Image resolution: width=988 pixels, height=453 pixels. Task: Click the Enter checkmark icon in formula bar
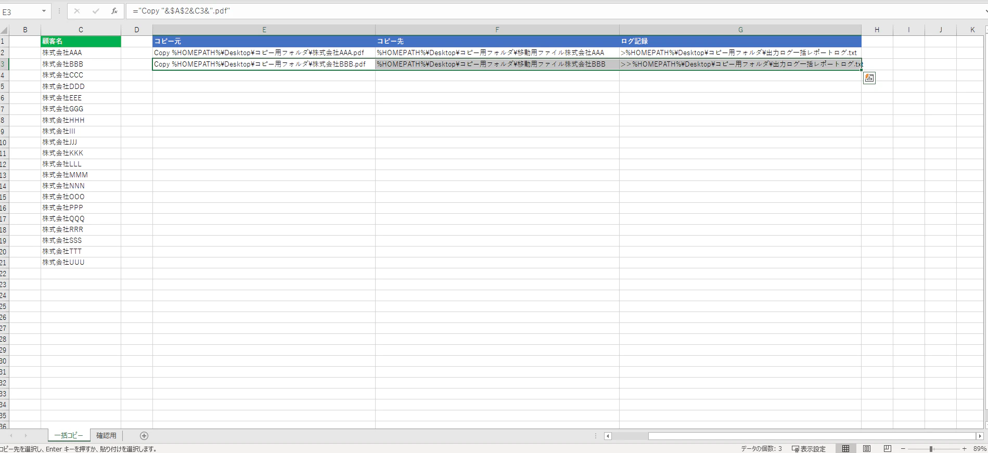click(x=96, y=11)
